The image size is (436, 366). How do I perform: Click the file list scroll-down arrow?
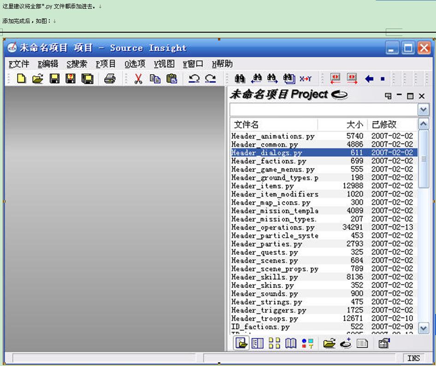click(x=423, y=328)
